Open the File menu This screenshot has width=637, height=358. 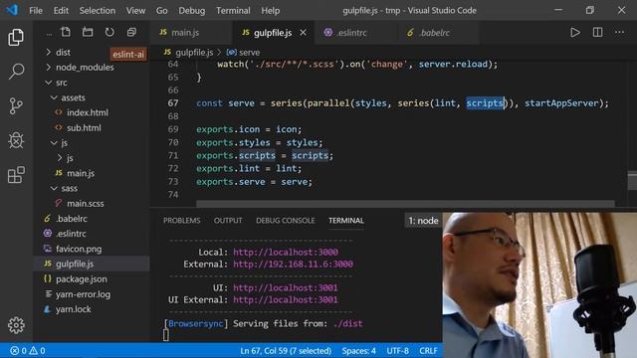36,11
